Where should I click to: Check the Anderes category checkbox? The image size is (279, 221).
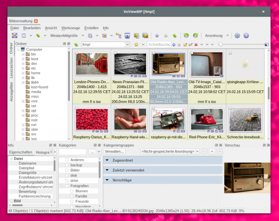67,160
